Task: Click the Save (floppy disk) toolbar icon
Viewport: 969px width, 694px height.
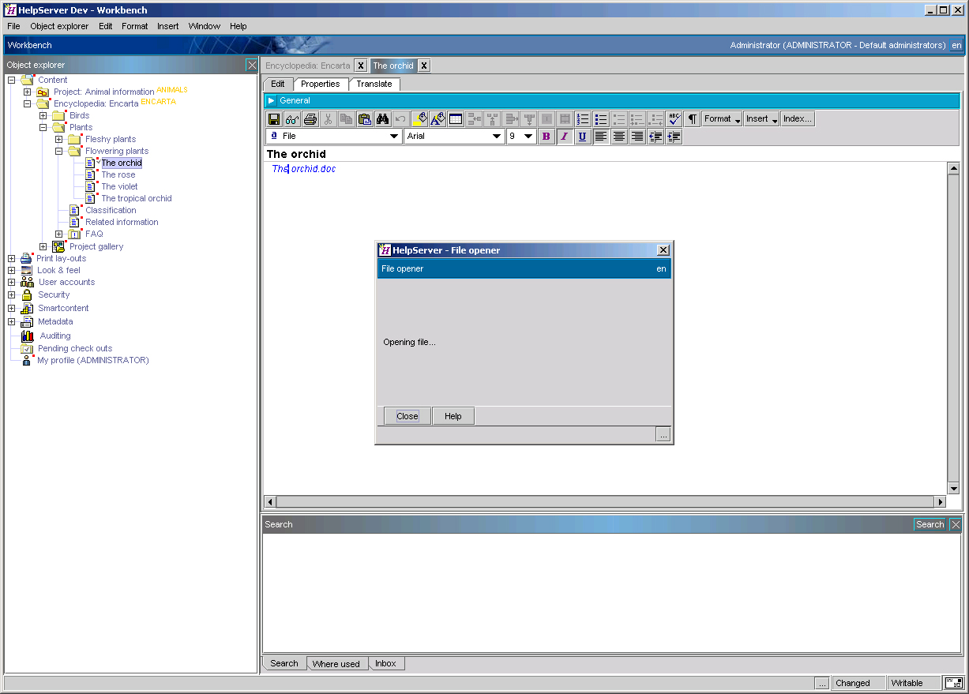Action: pyautogui.click(x=274, y=119)
